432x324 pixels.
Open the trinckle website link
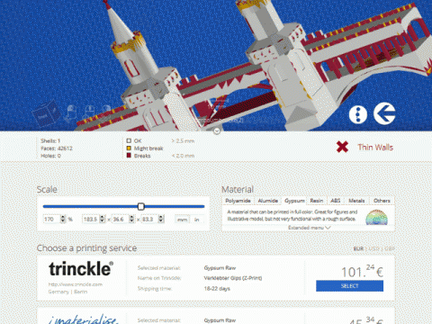[76, 284]
